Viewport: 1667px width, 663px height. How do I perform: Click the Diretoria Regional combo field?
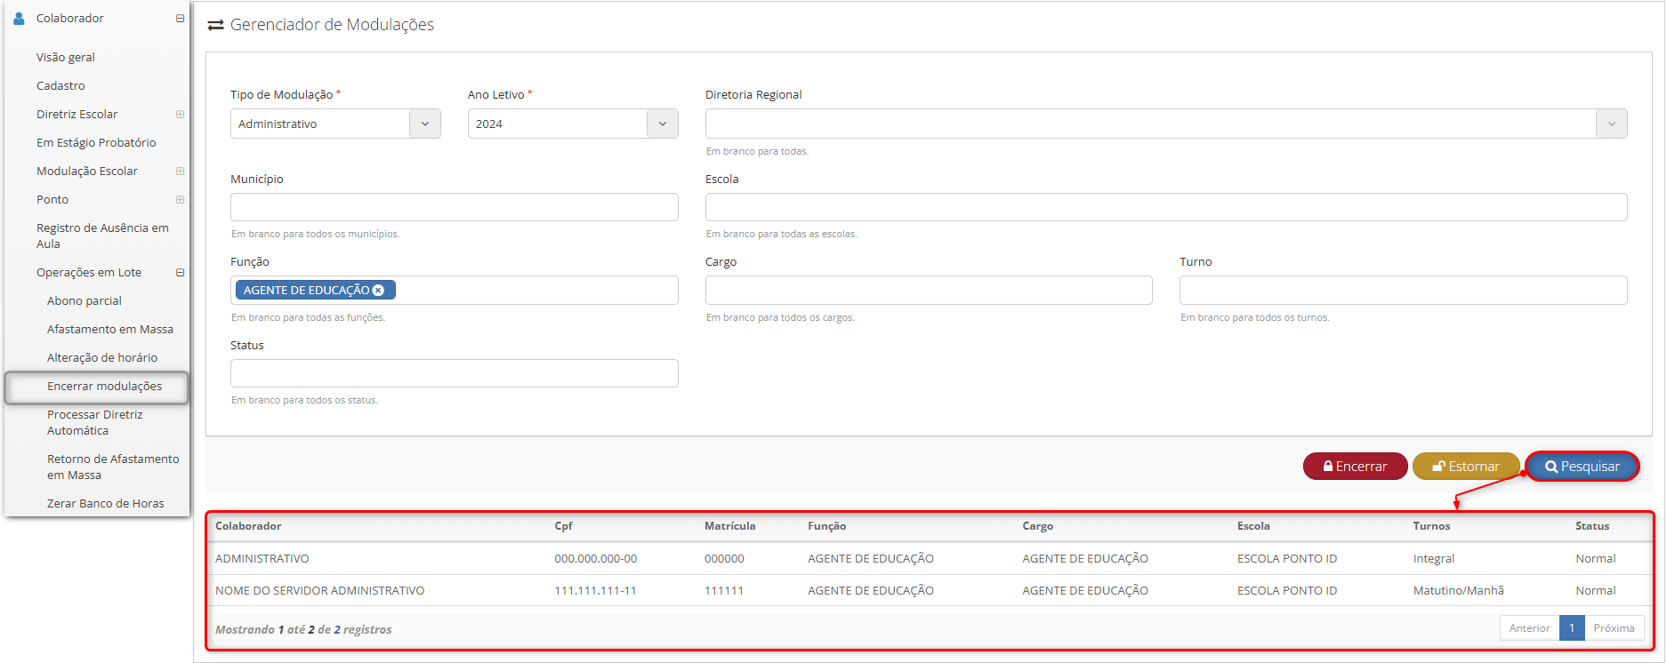1166,124
